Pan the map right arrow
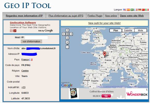Viewport: 150px width, 103px height. pos(71,34)
